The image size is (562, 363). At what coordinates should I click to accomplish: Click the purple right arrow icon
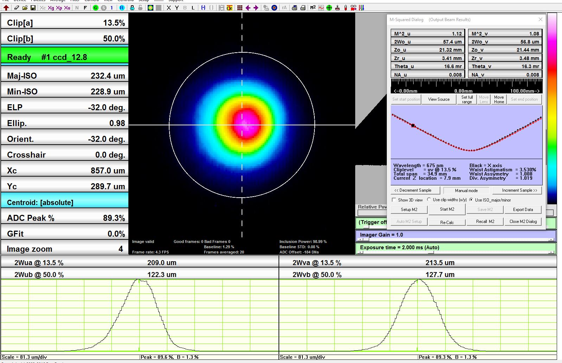[x=256, y=7]
